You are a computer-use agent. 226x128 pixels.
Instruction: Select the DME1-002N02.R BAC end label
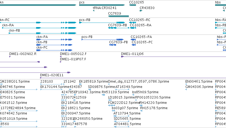pyautogui.click(x=23, y=54)
